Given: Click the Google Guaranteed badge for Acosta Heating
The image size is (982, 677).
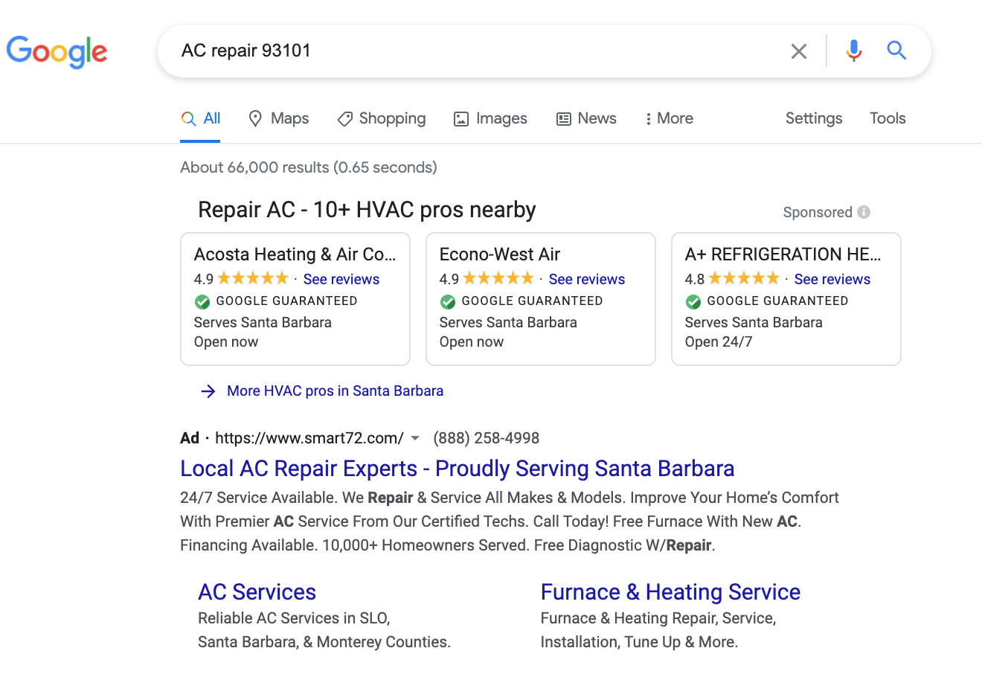Looking at the screenshot, I should click(x=202, y=301).
